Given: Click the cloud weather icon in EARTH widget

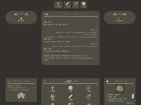Looking at the screenshot, I should pos(21,18).
